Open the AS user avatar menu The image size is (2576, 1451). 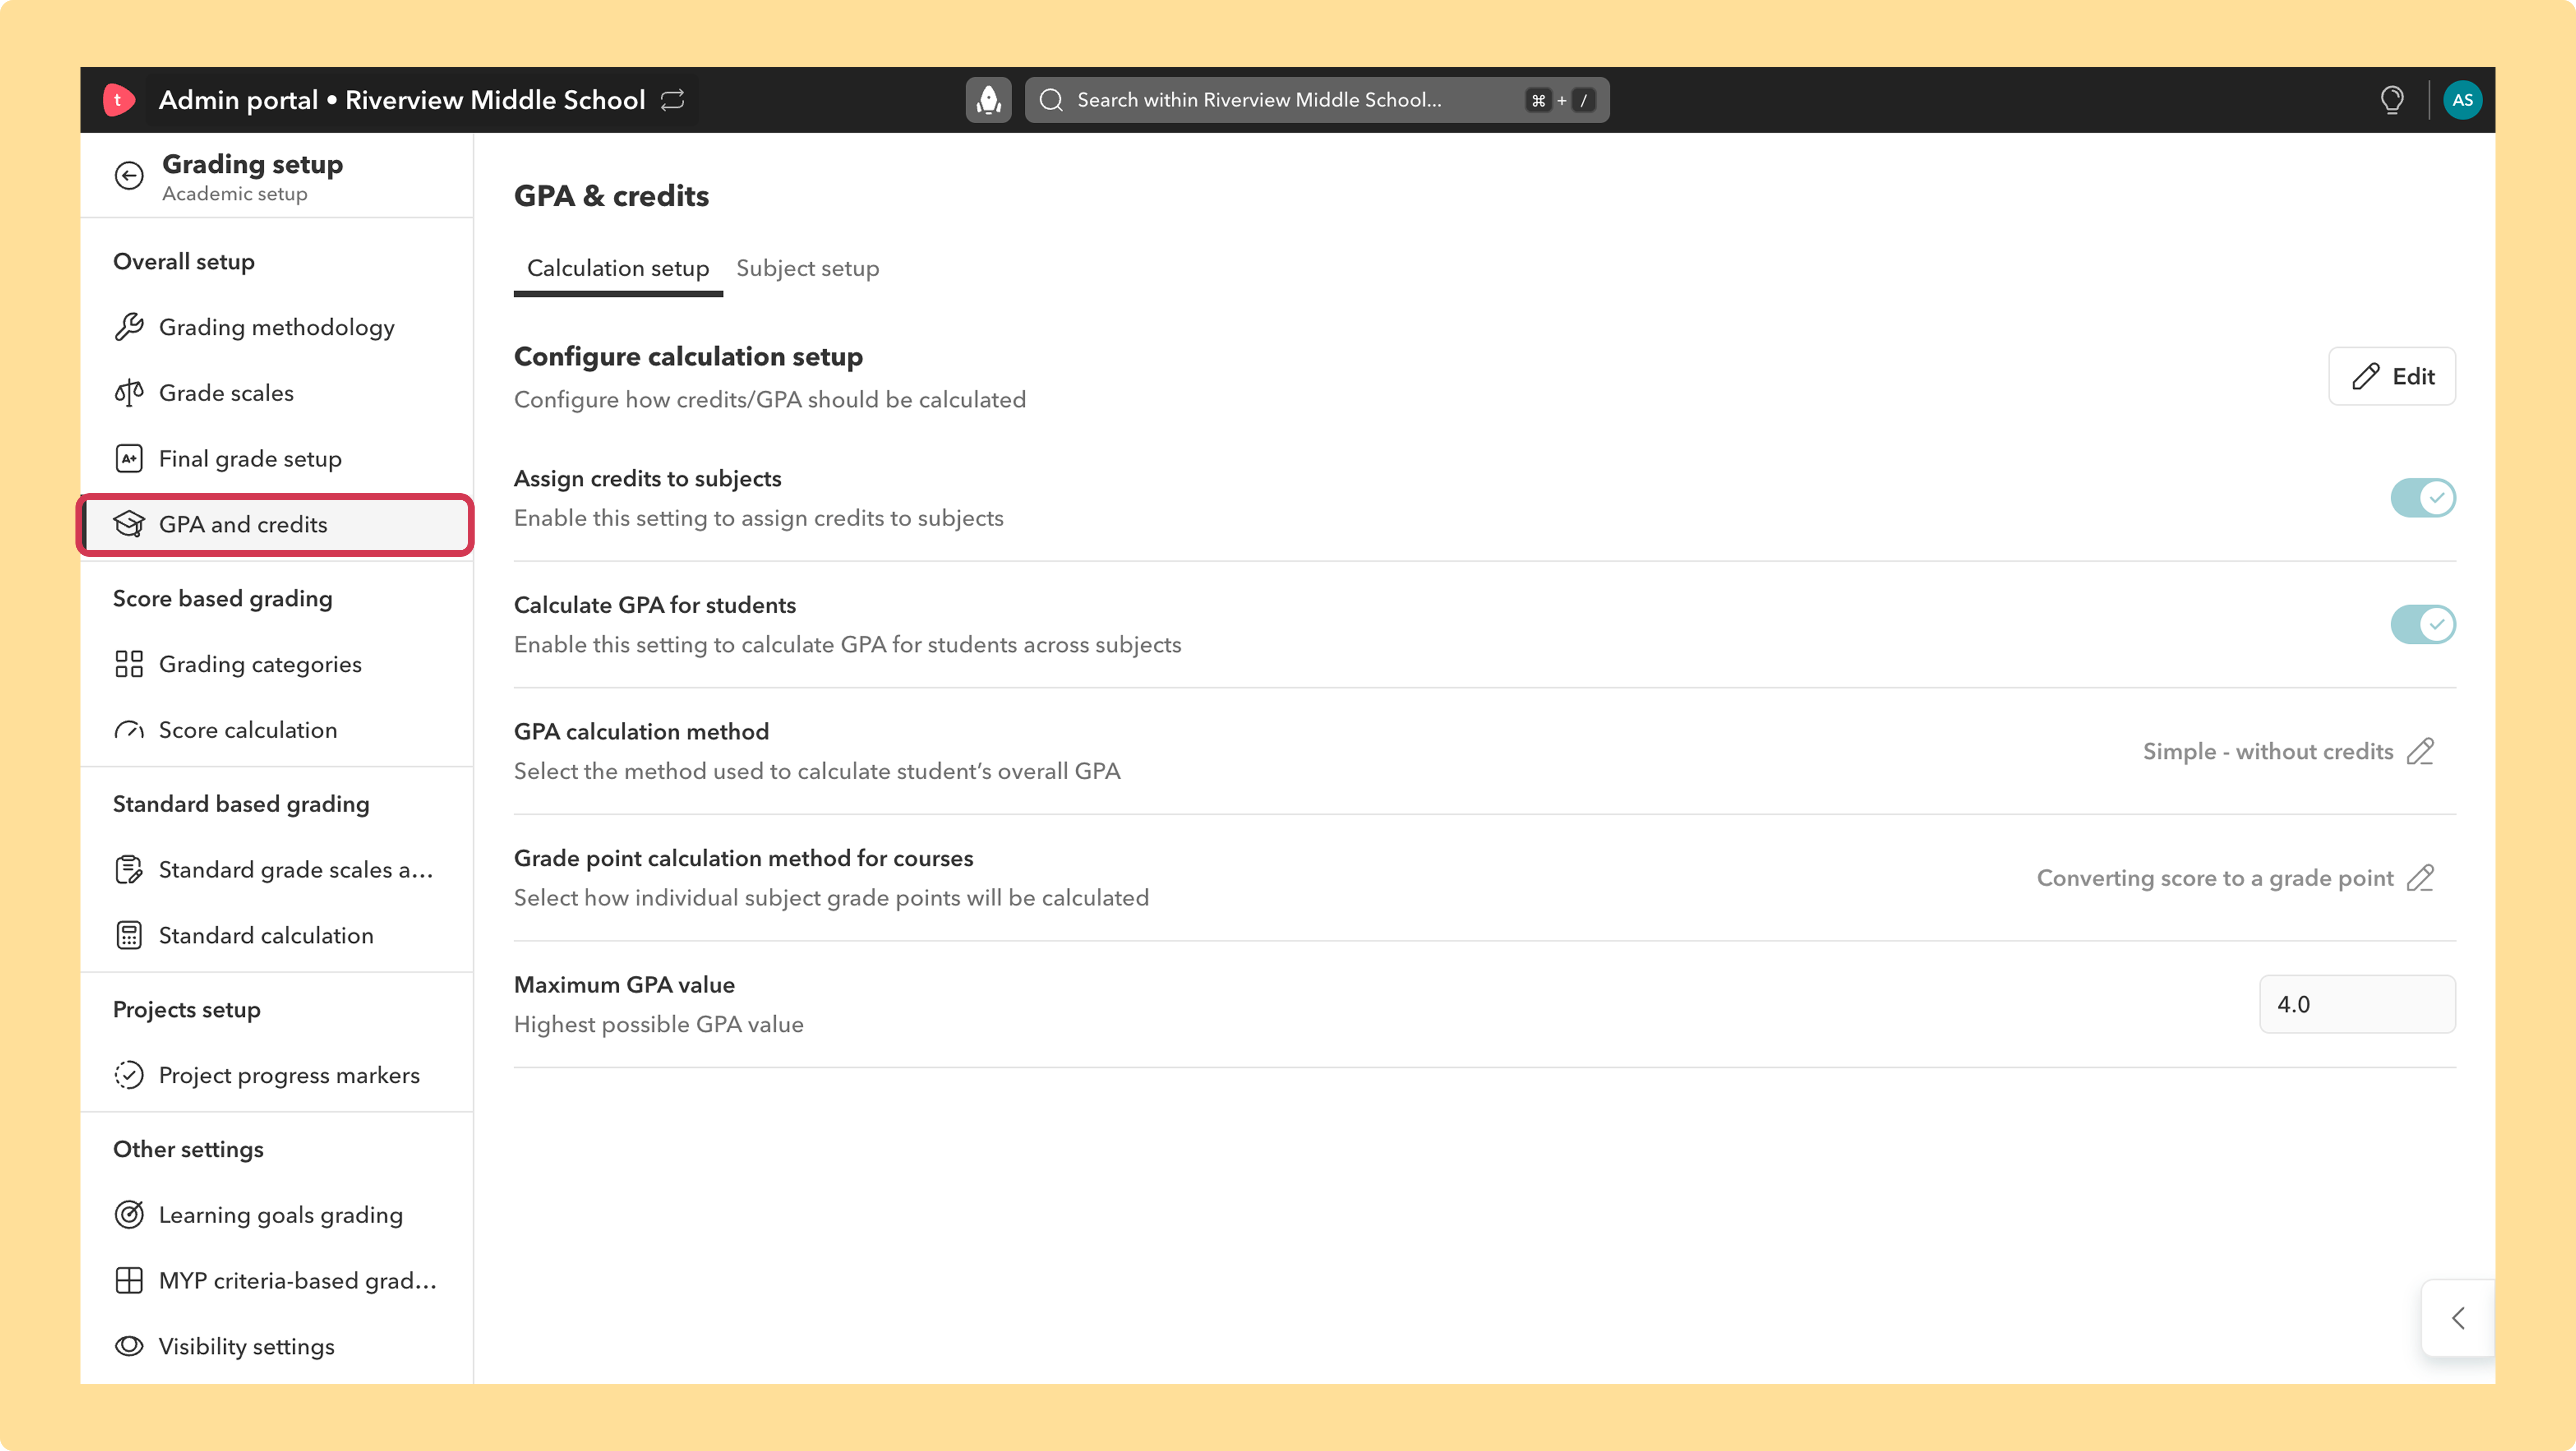2462,100
